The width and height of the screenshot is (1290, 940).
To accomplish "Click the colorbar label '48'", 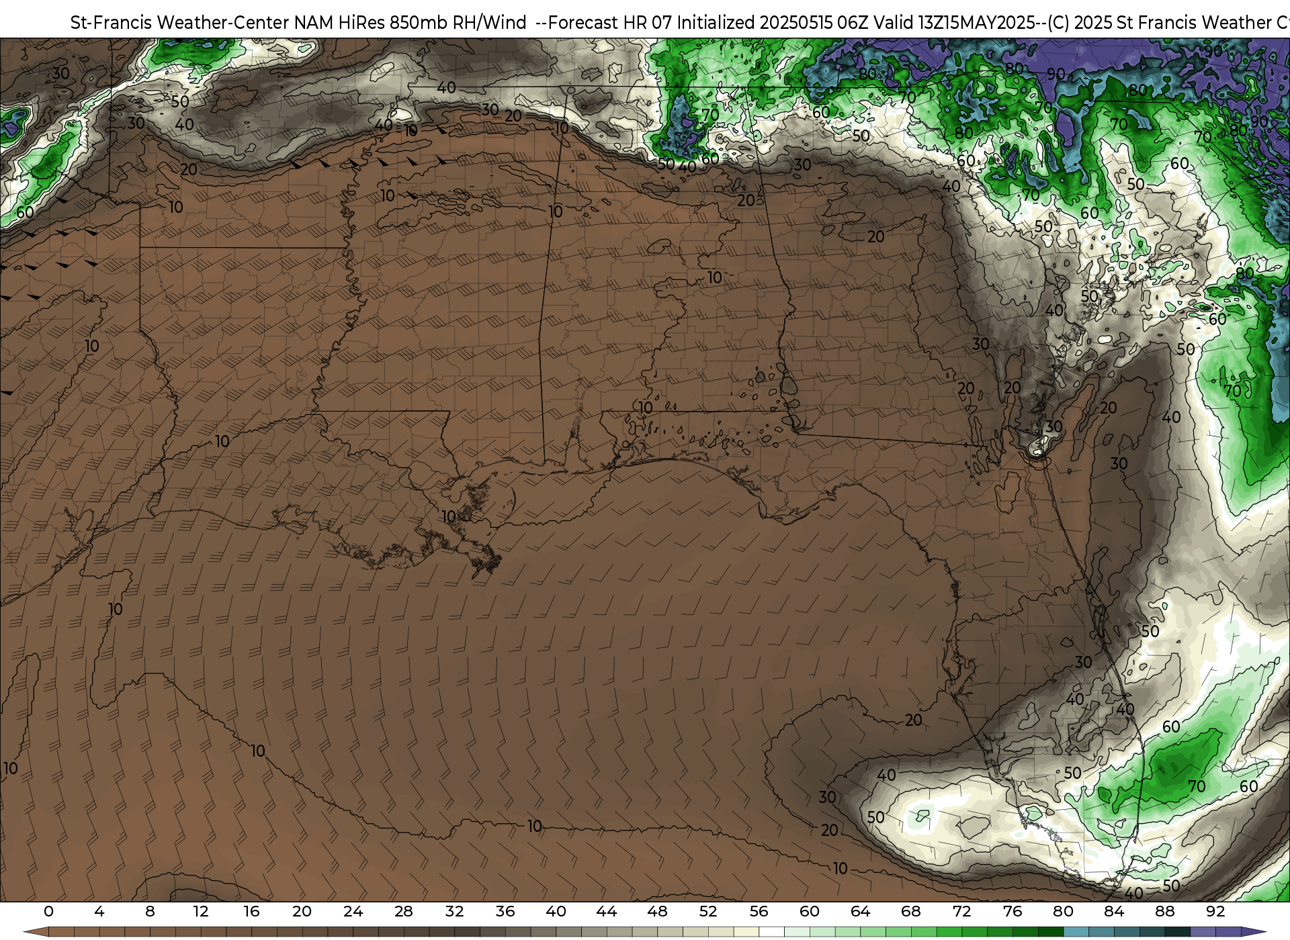I will point(657,912).
